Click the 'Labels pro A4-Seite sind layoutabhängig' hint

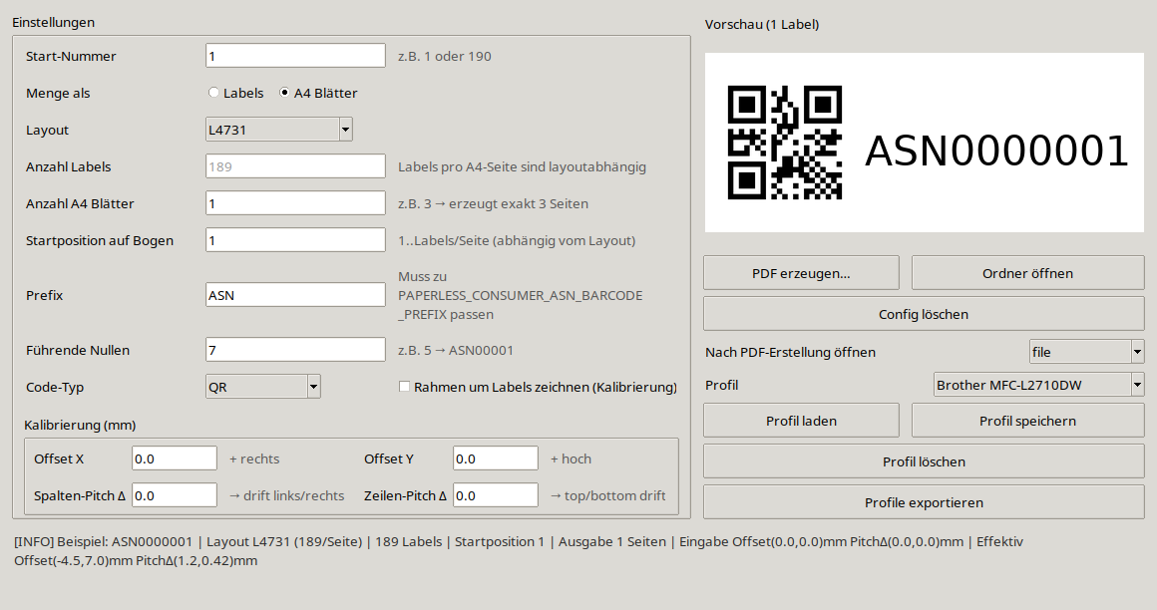click(x=522, y=166)
